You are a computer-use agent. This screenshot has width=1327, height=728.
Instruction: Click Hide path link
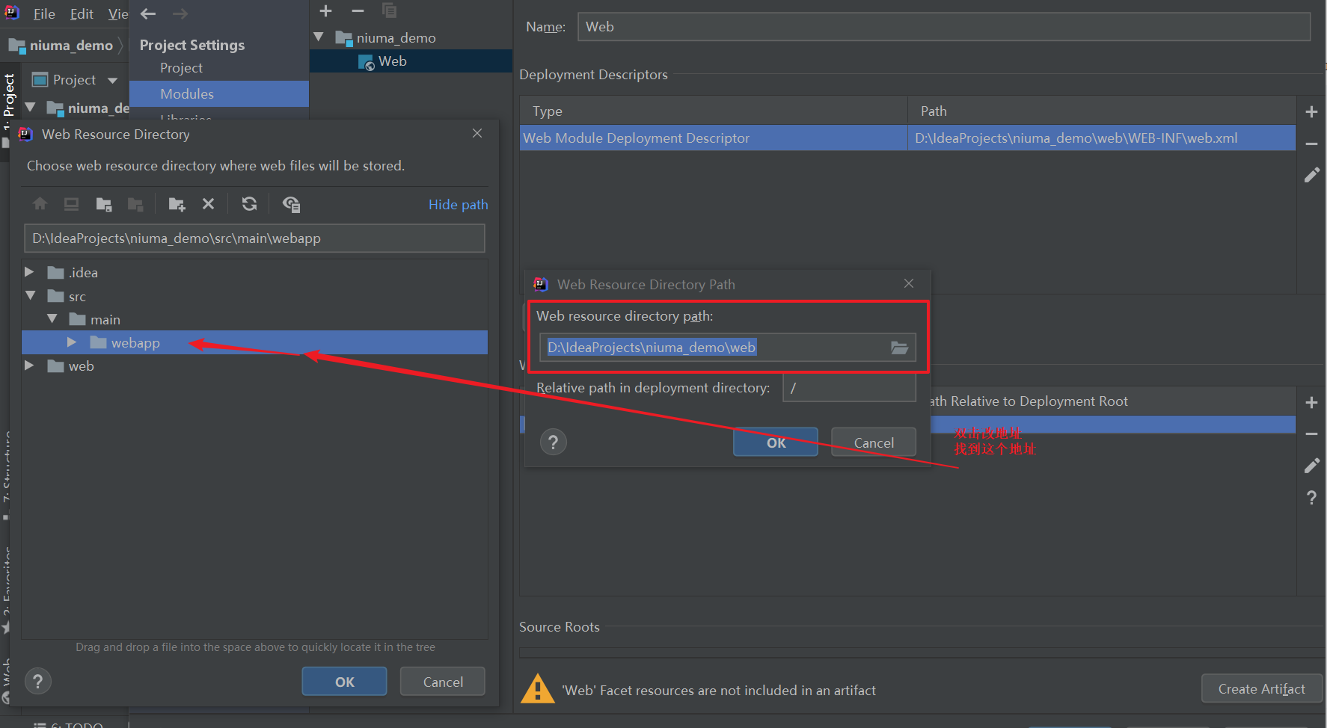458,205
